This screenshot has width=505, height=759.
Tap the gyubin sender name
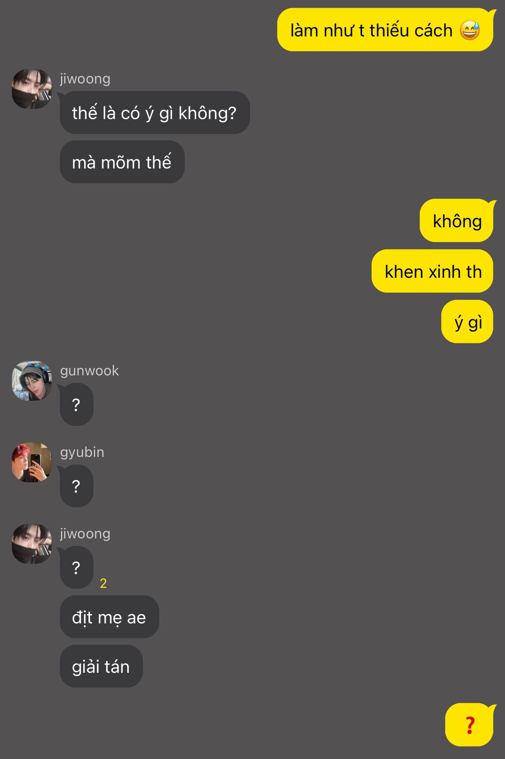82,452
